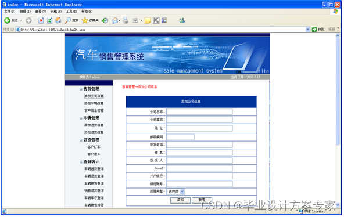344x217 pixels.
Task: Open 客户信息管理 in sidebar
Action: [x=94, y=111]
